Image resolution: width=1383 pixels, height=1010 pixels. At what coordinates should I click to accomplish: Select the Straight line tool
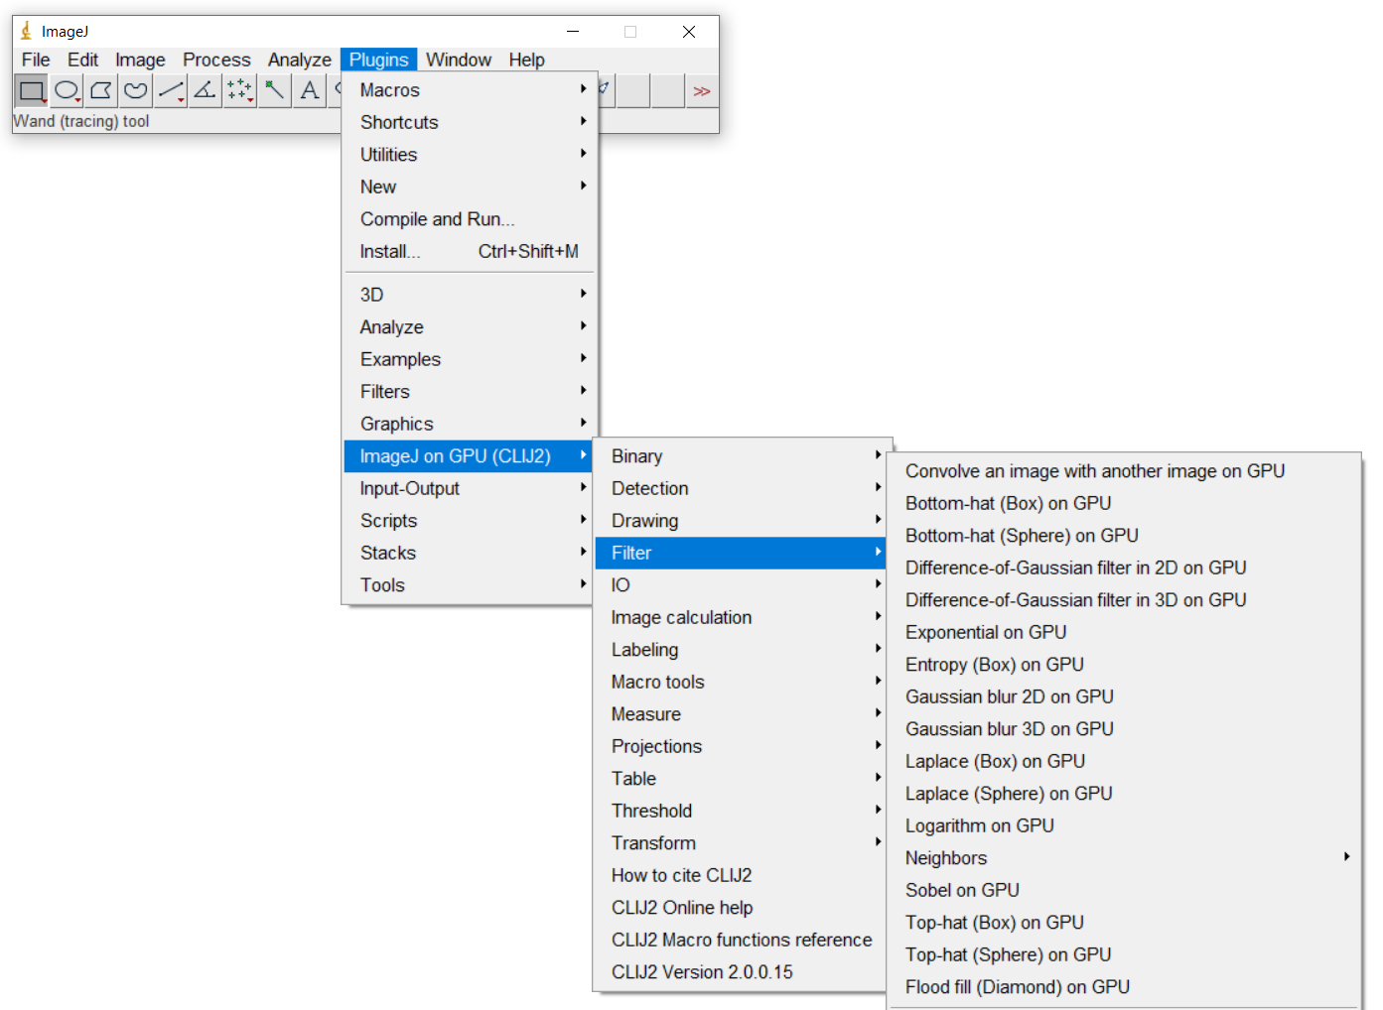171,91
